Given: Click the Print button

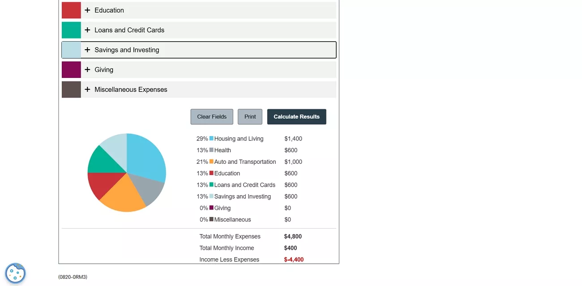Looking at the screenshot, I should [250, 116].
